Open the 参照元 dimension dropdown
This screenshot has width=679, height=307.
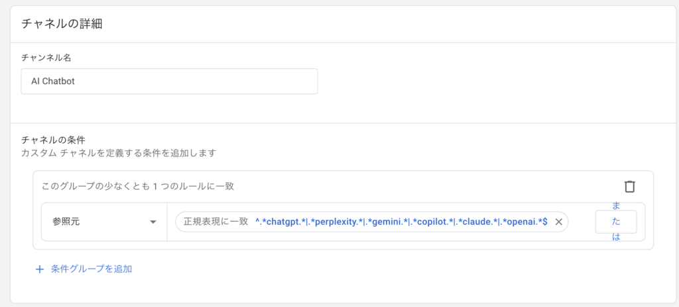pyautogui.click(x=104, y=222)
